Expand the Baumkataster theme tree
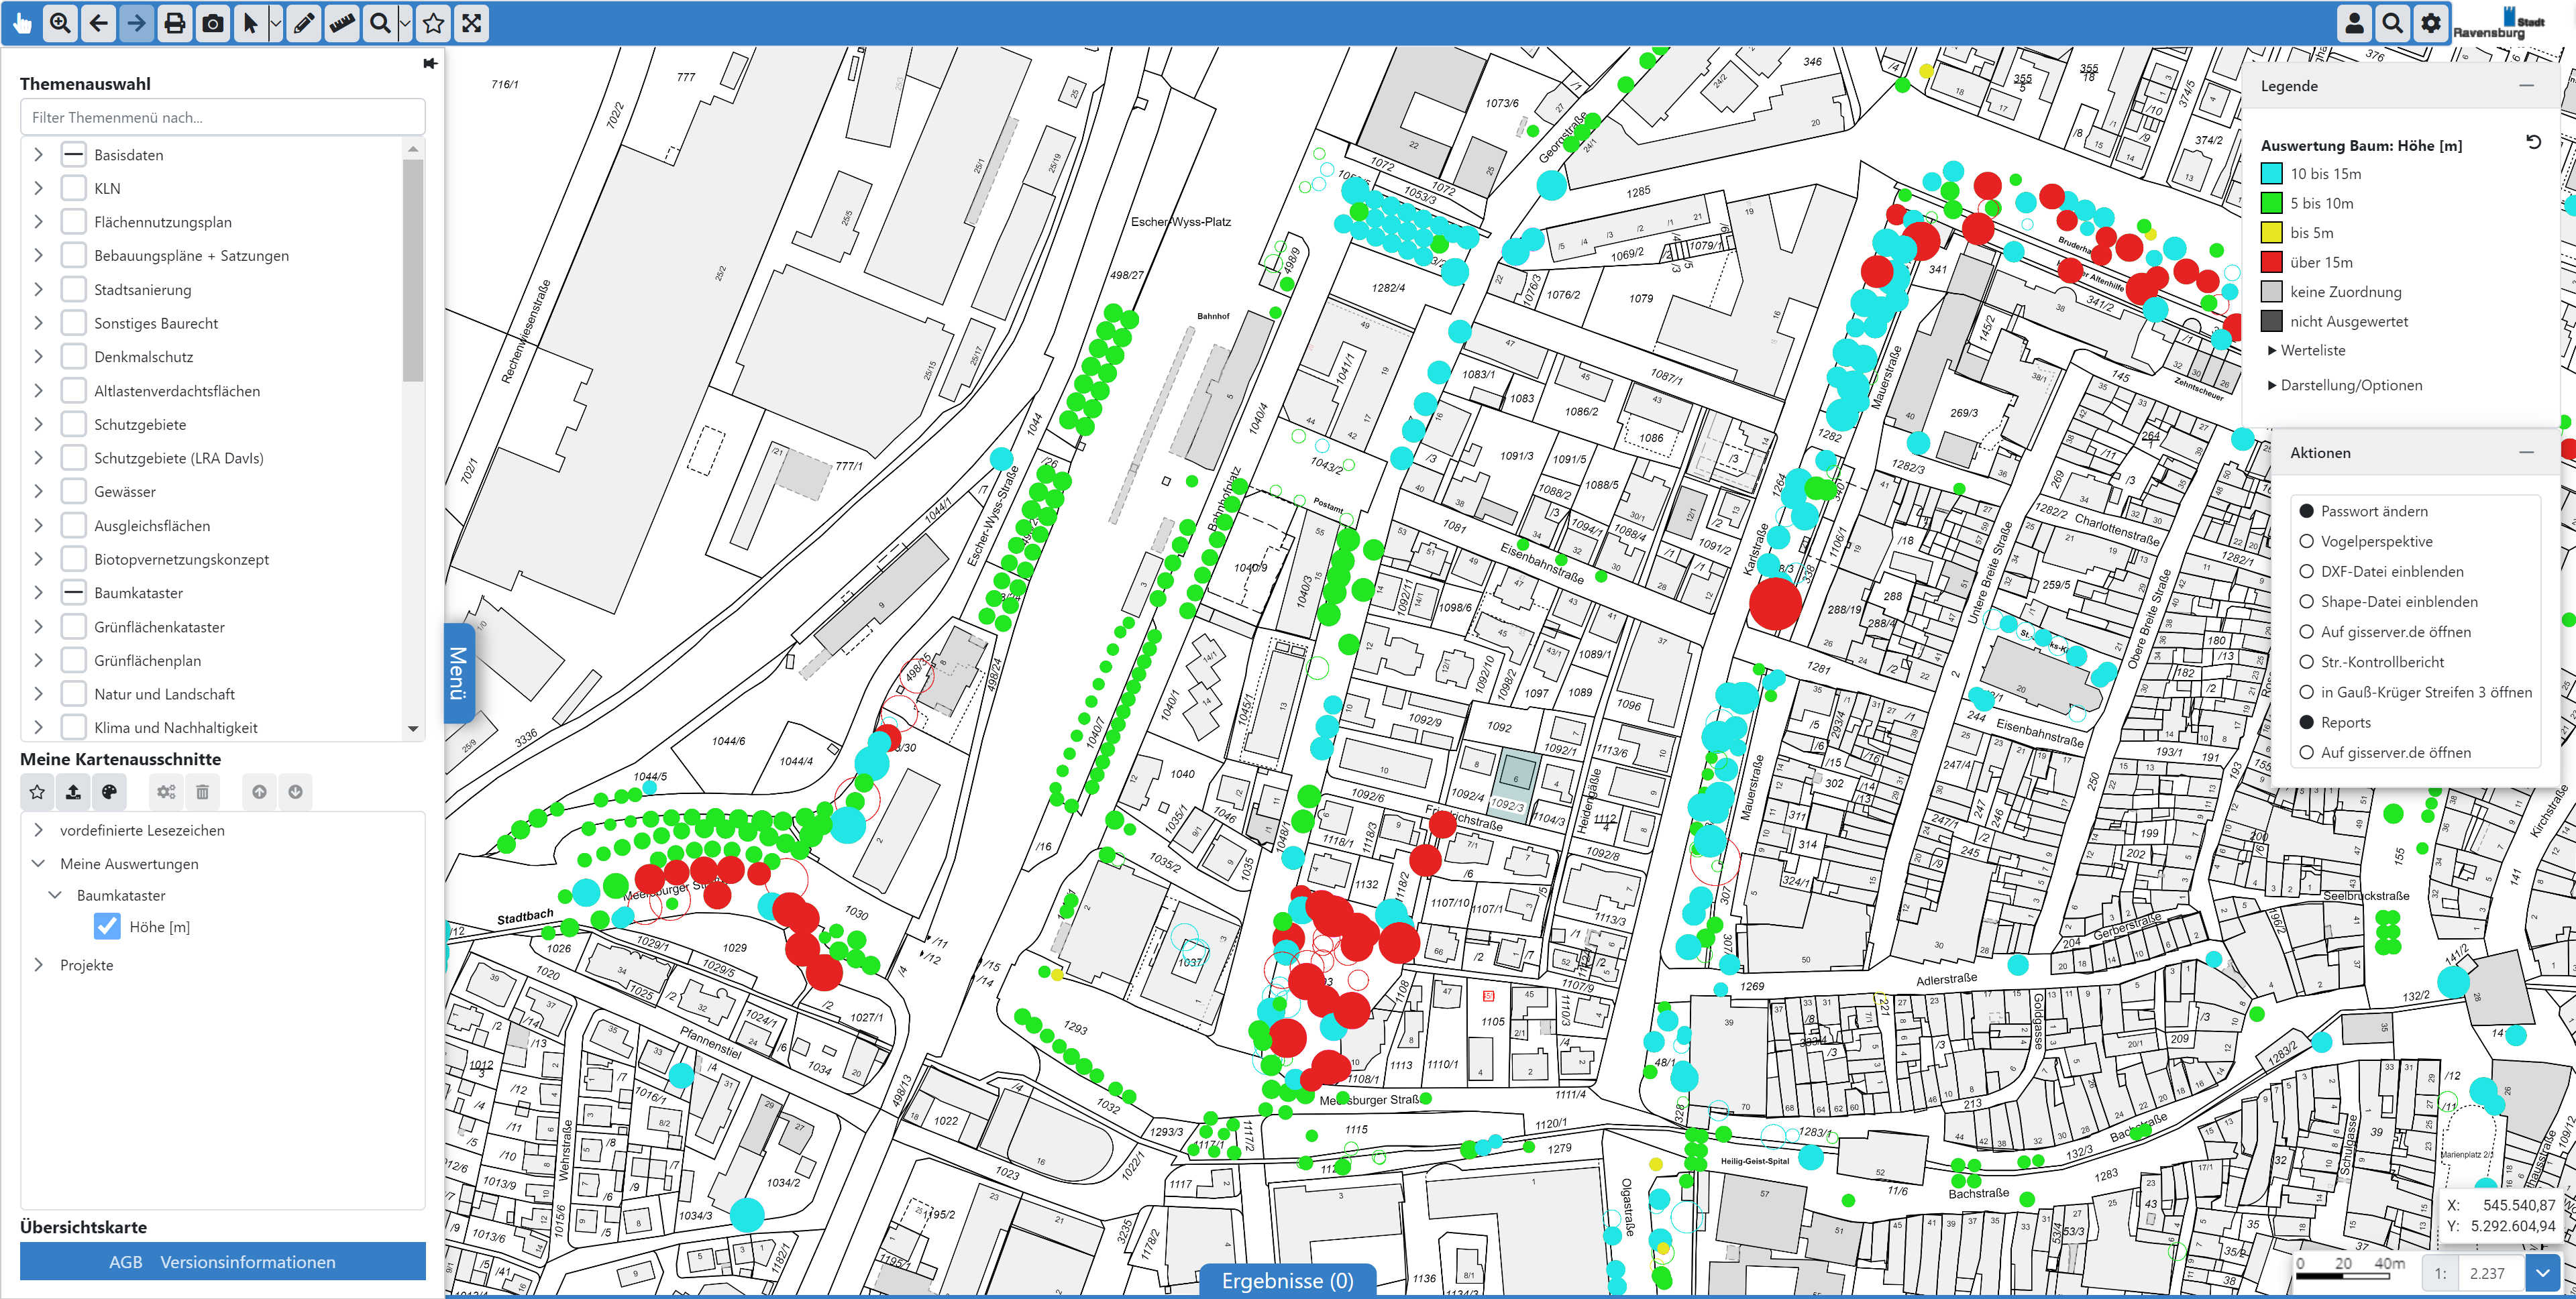 [x=38, y=593]
